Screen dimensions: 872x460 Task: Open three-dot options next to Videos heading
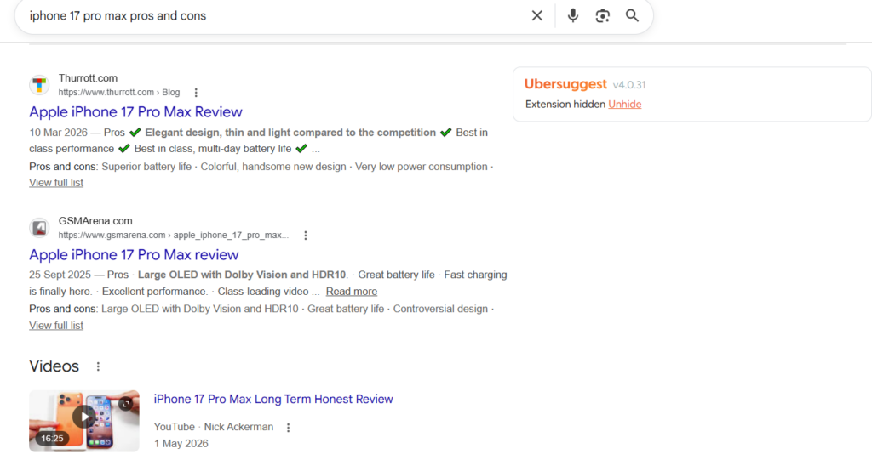(x=98, y=366)
